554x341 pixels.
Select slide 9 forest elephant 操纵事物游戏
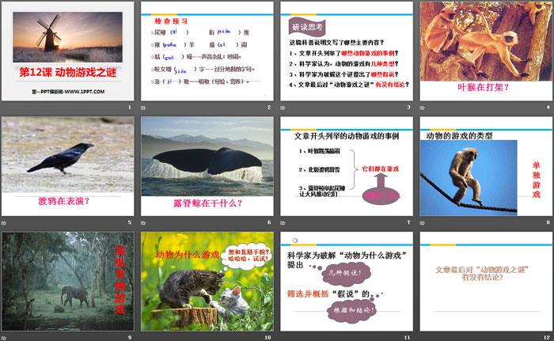pos(68,282)
